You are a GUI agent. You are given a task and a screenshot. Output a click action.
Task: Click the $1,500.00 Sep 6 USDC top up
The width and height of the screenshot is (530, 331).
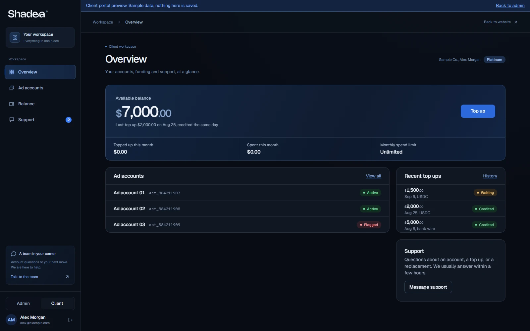pos(450,193)
